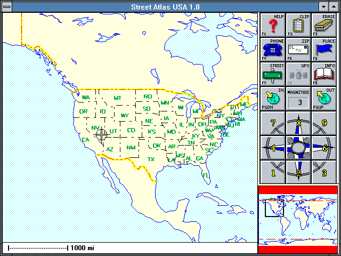
Task: Click the FL state label on map
Action: click(x=206, y=175)
